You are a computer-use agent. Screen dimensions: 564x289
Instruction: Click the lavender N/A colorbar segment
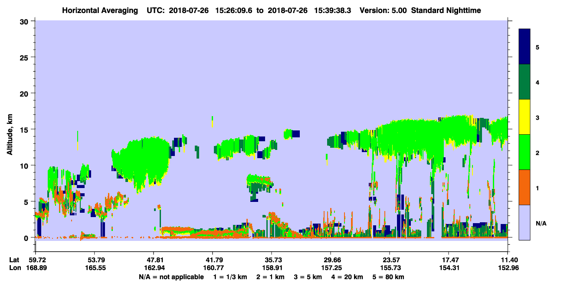pos(525,222)
